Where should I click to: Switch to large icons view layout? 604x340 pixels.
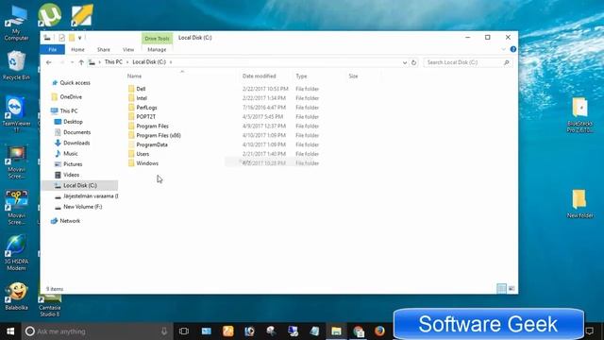coord(512,288)
